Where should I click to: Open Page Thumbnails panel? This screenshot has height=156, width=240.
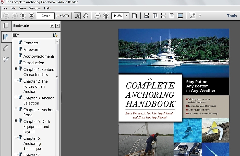pos(6,26)
